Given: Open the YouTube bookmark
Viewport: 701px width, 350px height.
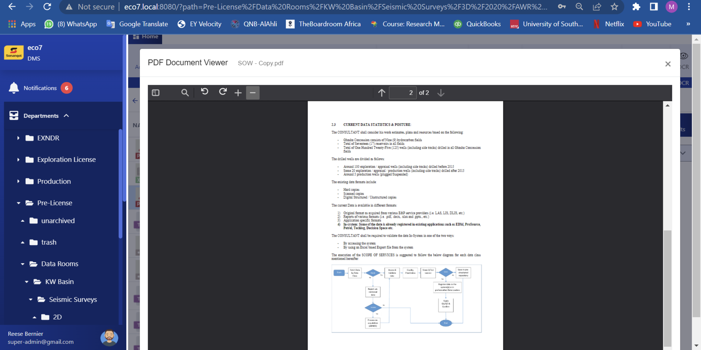Looking at the screenshot, I should click(652, 24).
